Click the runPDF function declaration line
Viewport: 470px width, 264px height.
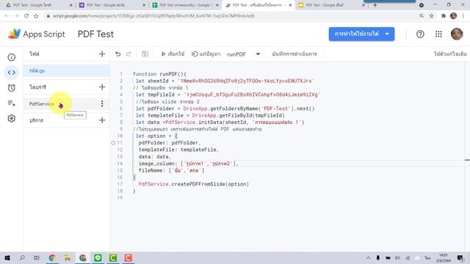coord(159,74)
